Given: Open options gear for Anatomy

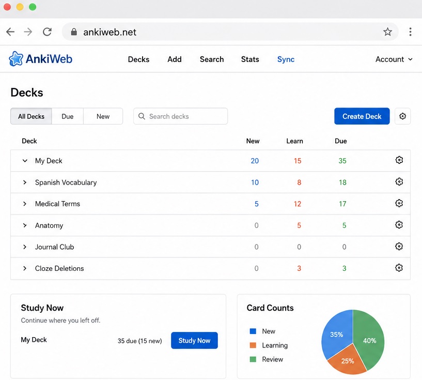Looking at the screenshot, I should 399,224.
